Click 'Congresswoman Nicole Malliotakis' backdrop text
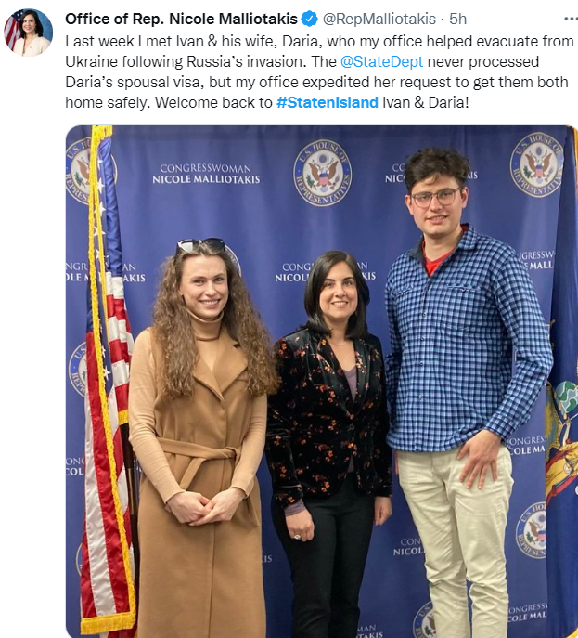This screenshot has height=638, width=578. (206, 174)
